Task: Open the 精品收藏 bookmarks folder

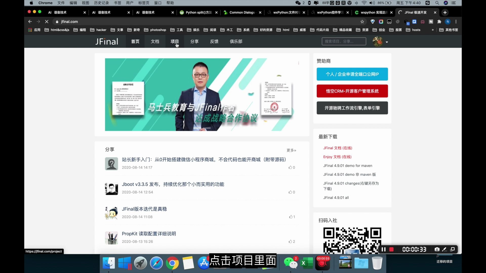Action: [342, 30]
